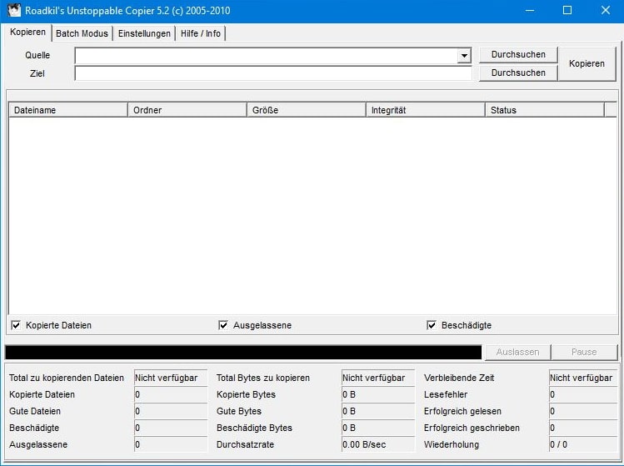Maximize the Unstoppable Copier window
Screen dimensions: 624x466
(567, 10)
